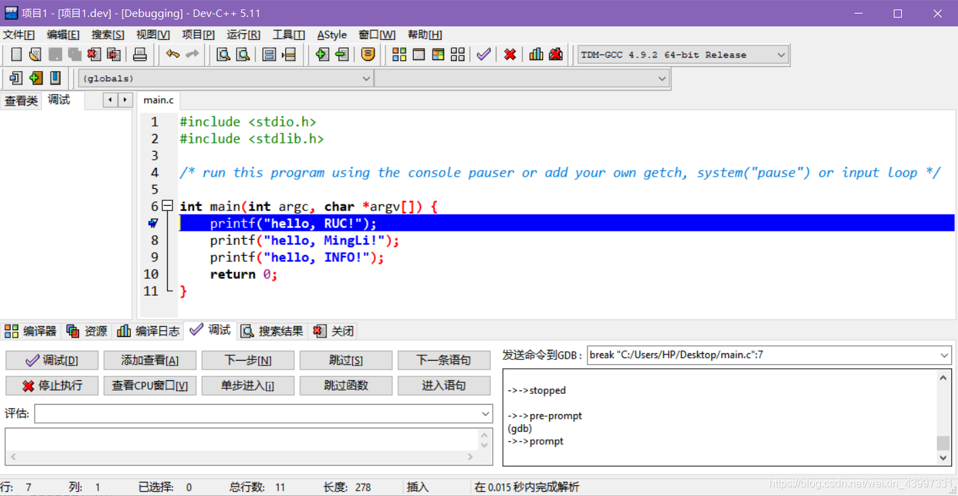Screen dimensions: 958x496
Task: Click the Undo arrow icon
Action: click(173, 55)
